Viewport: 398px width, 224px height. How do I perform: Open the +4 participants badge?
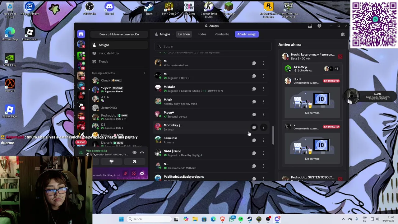(x=336, y=69)
